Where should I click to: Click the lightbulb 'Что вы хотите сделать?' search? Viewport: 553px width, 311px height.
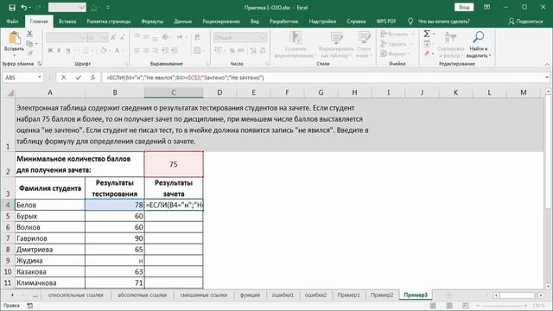pos(439,22)
